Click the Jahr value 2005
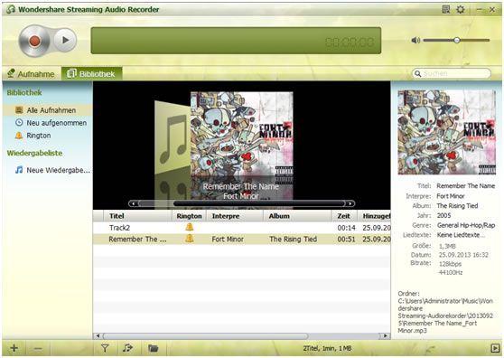 [x=443, y=215]
